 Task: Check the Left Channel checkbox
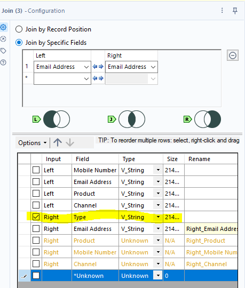36,205
